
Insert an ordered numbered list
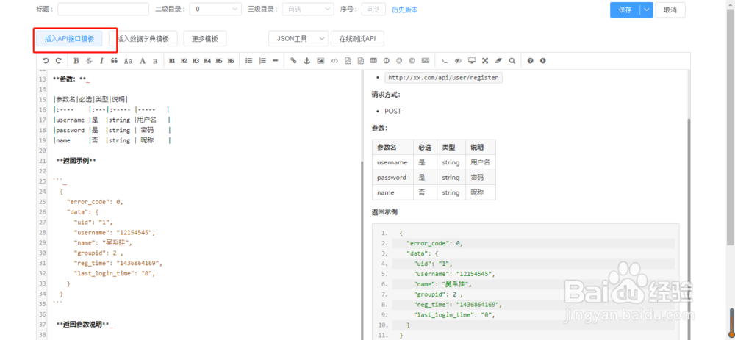262,60
